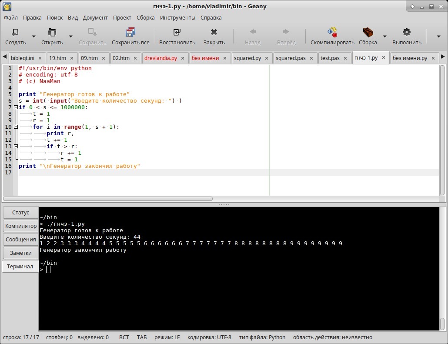
Task: Collapse the fold marker at line 10
Action: pyautogui.click(x=16, y=127)
